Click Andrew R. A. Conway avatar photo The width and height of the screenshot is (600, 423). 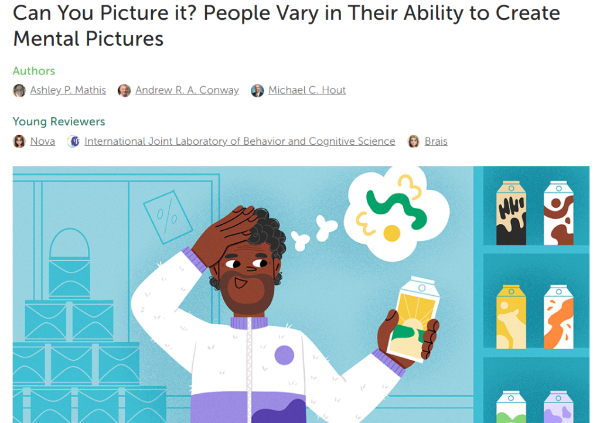124,91
